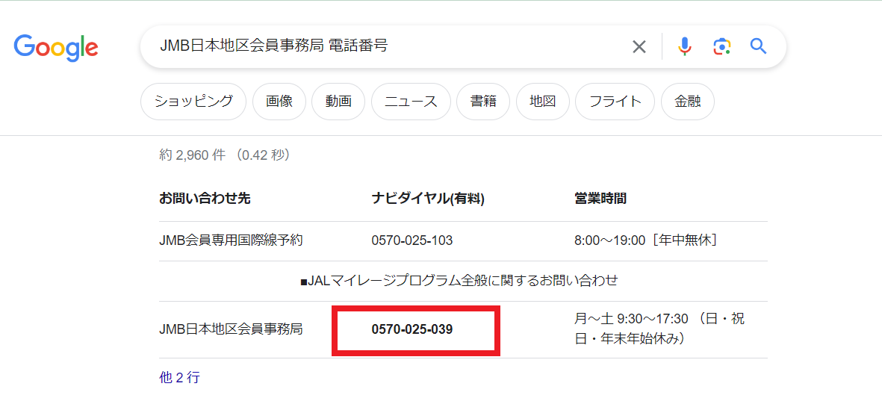Click the ナビダイヤル(有料) column header
The width and height of the screenshot is (882, 407).
(427, 199)
